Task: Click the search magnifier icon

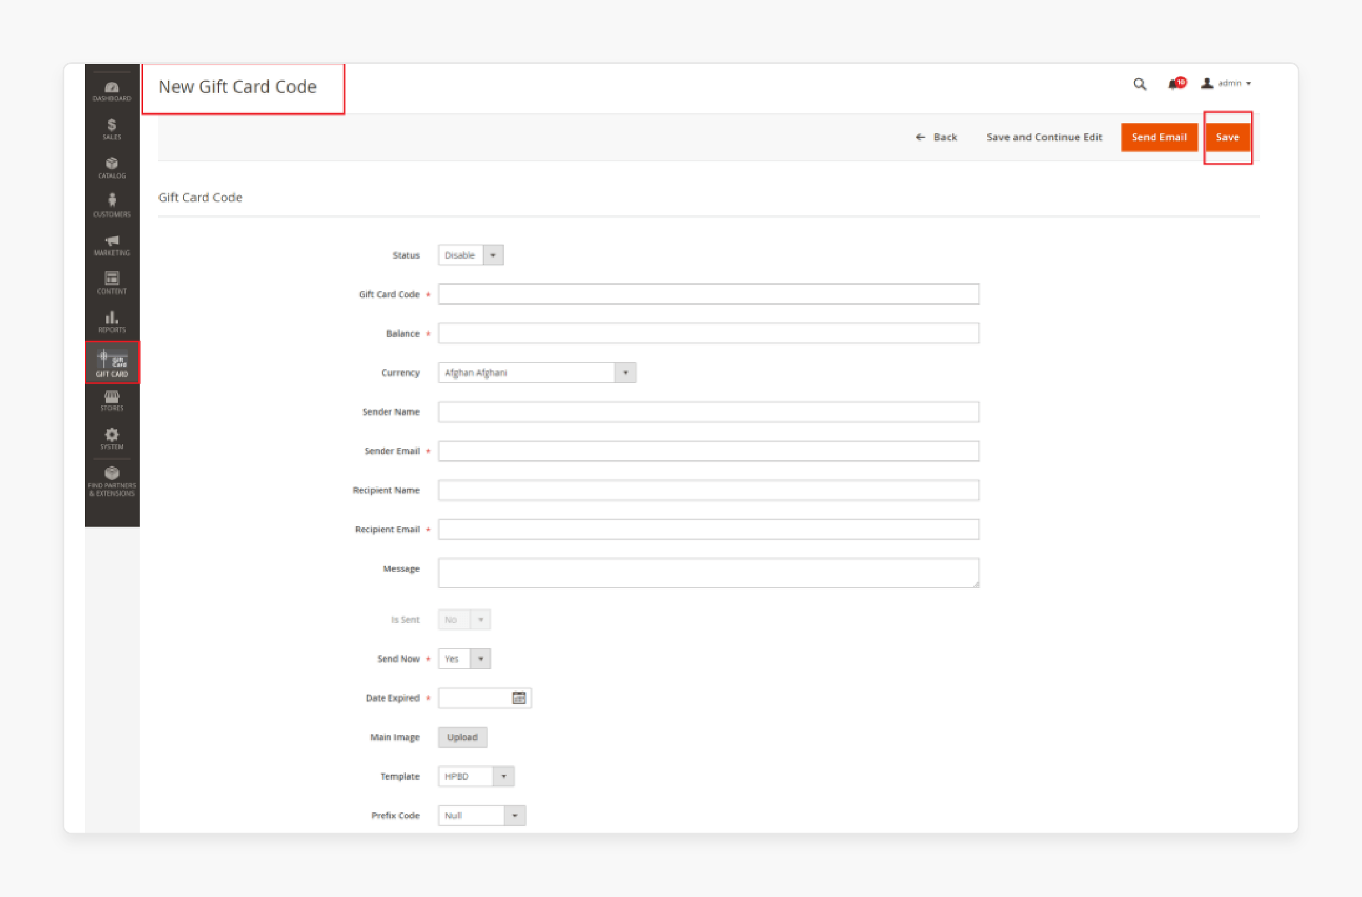Action: pos(1140,84)
